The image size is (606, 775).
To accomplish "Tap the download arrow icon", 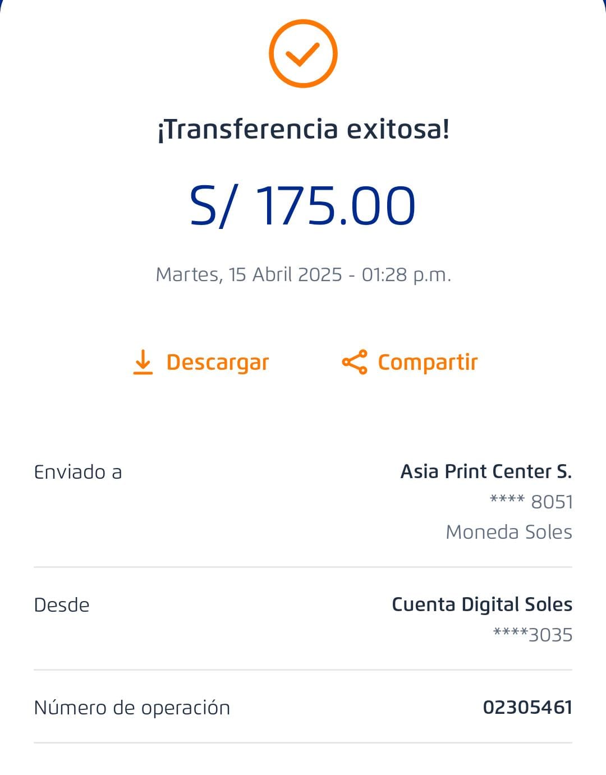I will tap(143, 362).
